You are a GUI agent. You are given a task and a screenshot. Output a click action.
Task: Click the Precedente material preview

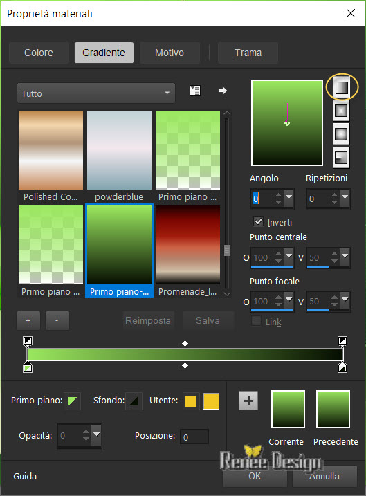pos(333,409)
